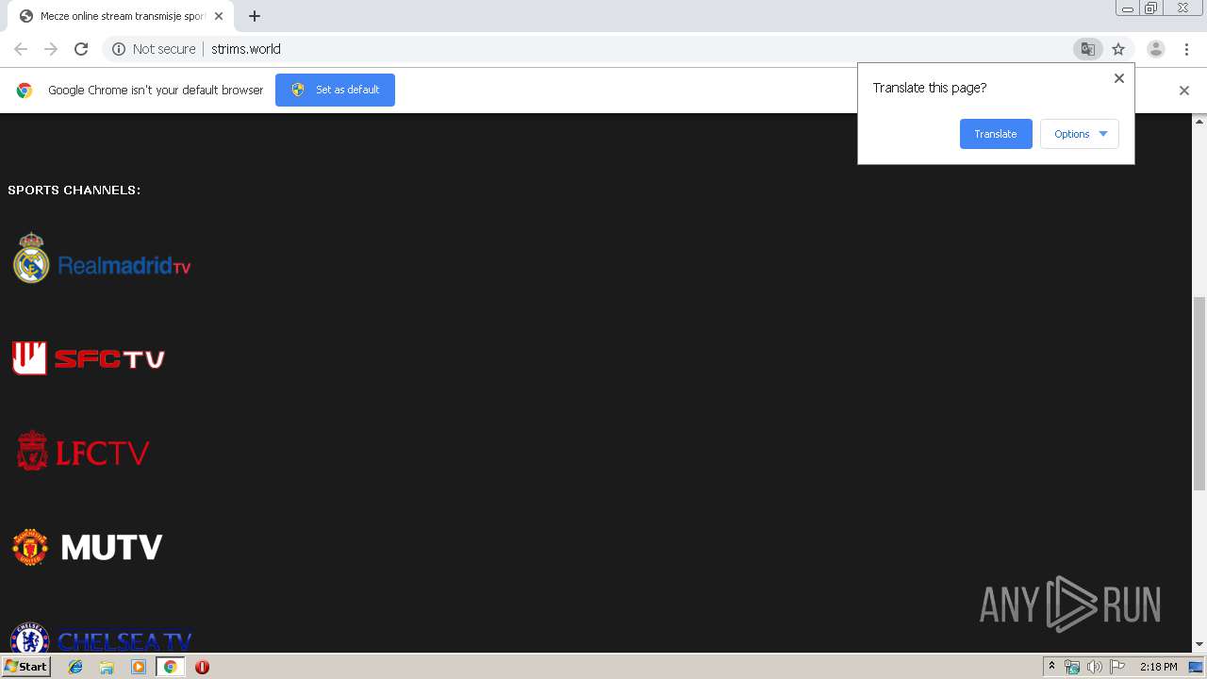Open the Chrome profile avatar
Image resolution: width=1207 pixels, height=679 pixels.
1156,49
